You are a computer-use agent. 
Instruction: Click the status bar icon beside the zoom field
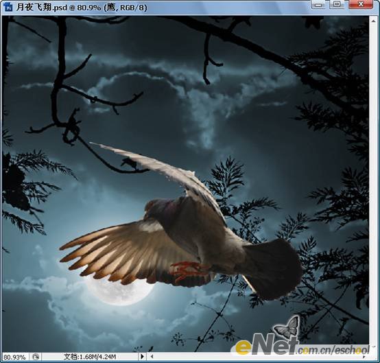36,357
